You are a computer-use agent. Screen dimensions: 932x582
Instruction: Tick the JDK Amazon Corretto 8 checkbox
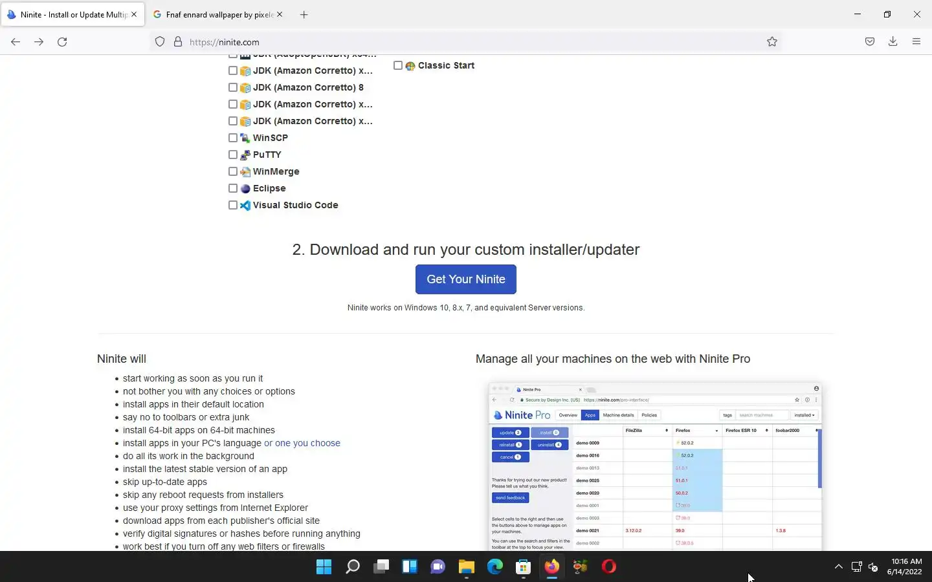click(x=233, y=87)
